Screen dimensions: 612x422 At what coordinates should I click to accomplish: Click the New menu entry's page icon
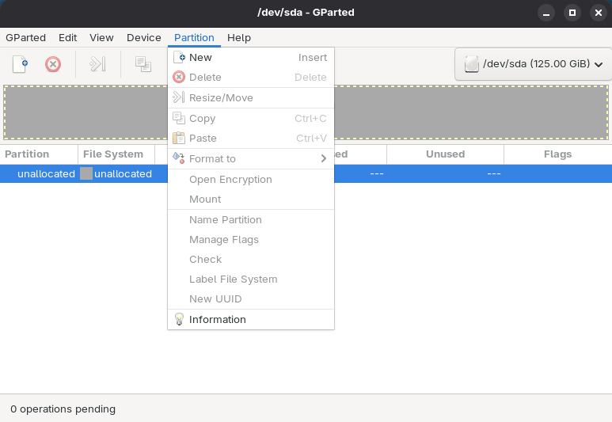tap(179, 58)
